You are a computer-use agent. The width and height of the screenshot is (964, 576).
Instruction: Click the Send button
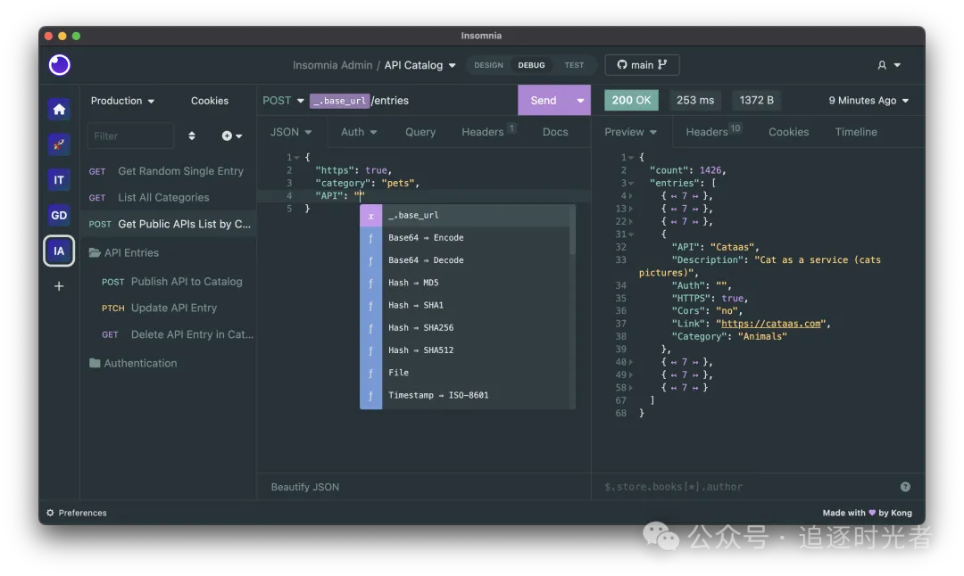click(x=544, y=101)
